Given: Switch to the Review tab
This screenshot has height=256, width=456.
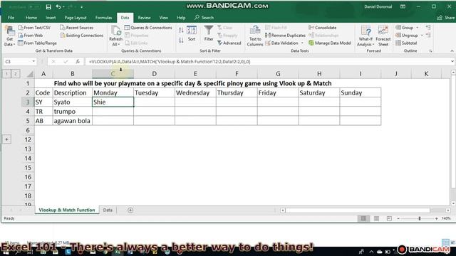Looking at the screenshot, I should point(144,18).
